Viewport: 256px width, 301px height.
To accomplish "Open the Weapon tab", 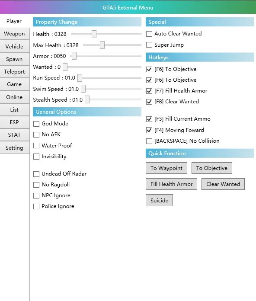I will (15, 34).
